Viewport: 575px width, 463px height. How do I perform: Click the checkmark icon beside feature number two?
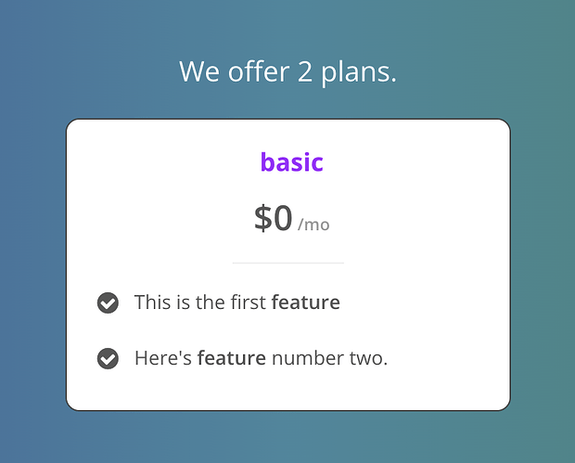[x=108, y=358]
